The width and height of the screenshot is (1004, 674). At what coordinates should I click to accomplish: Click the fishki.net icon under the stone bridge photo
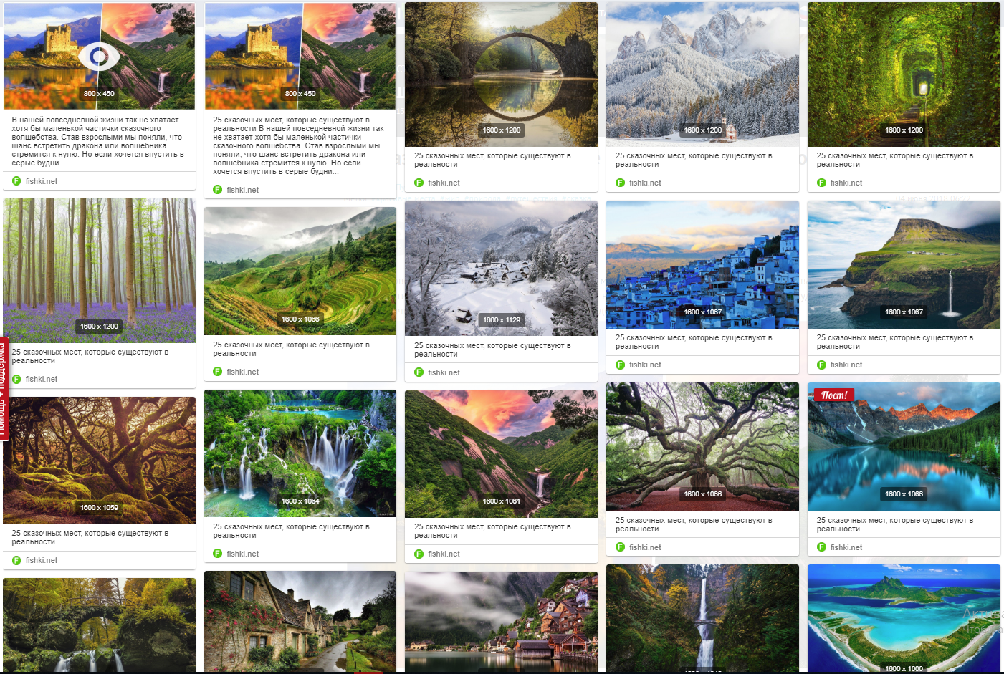point(419,183)
